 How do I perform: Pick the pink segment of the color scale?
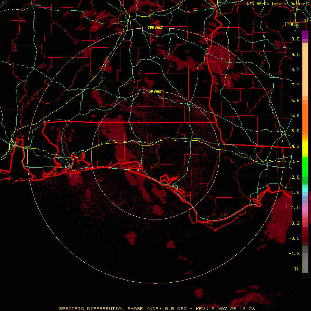[x=305, y=209]
